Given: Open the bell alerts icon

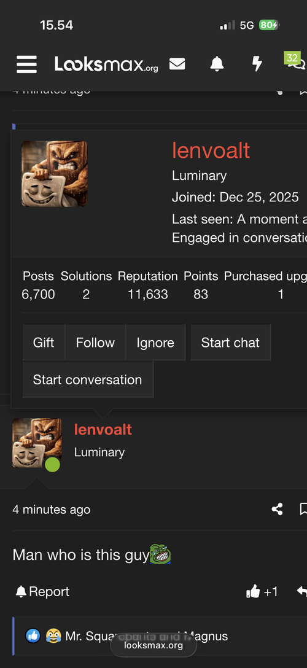Looking at the screenshot, I should tap(217, 64).
